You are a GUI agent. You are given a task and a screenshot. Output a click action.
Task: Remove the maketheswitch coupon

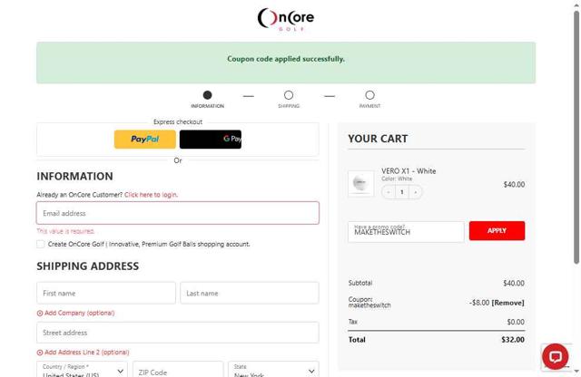click(x=507, y=303)
